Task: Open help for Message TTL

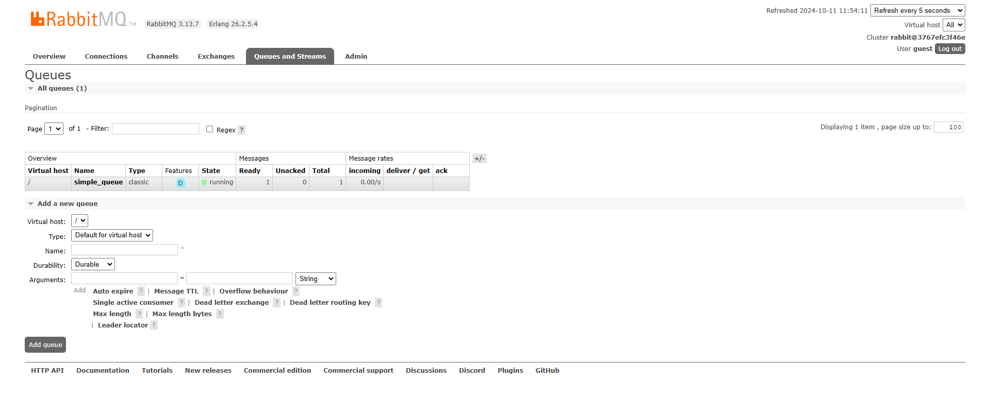Action: (x=206, y=291)
